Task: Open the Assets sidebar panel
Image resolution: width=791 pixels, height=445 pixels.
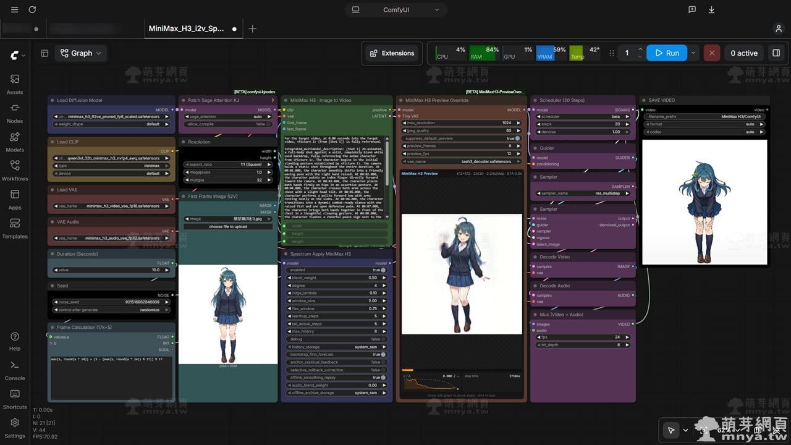Action: tap(15, 84)
